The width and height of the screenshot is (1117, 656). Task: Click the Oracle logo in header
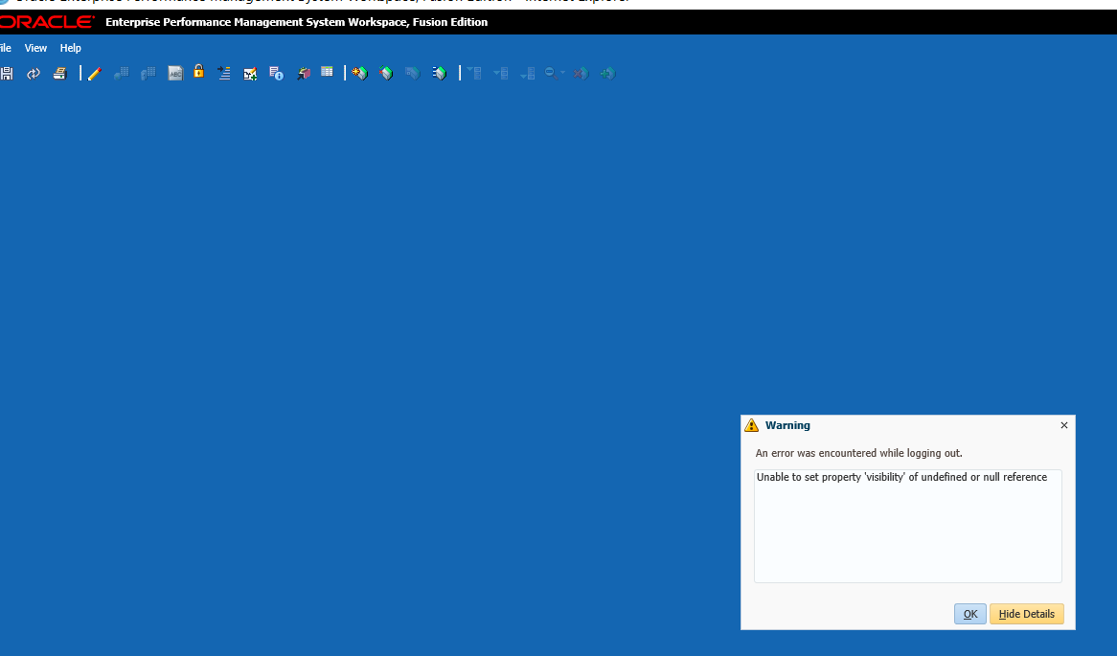pyautogui.click(x=47, y=22)
